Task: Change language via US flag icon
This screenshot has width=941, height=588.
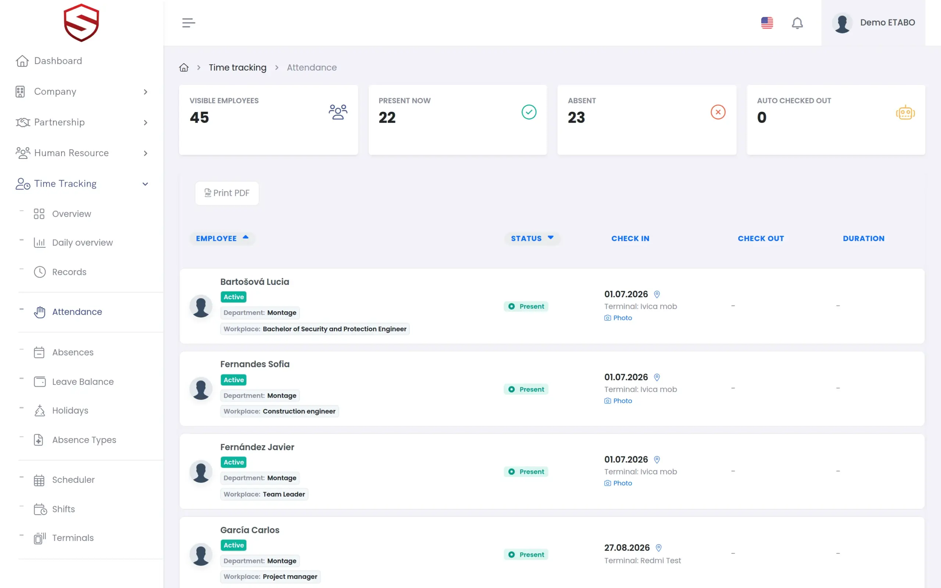Action: point(767,23)
